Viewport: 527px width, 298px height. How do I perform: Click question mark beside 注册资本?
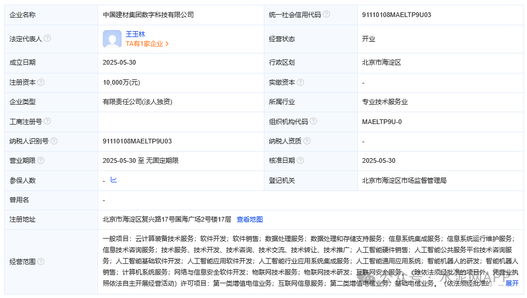point(41,82)
